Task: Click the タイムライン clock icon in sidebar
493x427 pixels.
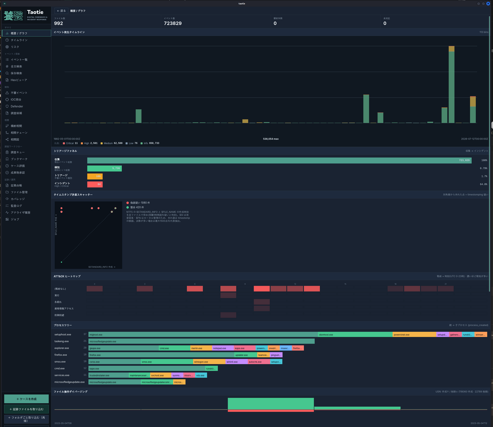Action: [x=7, y=40]
